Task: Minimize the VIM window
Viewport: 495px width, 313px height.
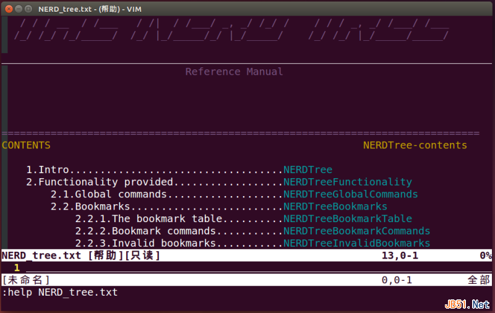Action: coord(19,9)
